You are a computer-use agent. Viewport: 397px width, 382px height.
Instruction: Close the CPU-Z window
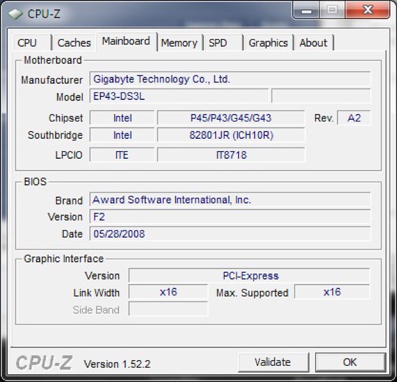(x=367, y=10)
